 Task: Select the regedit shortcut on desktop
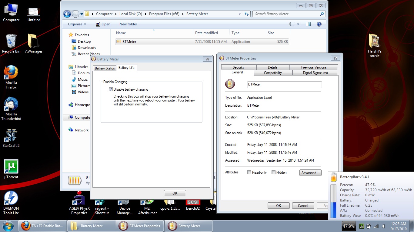click(102, 207)
